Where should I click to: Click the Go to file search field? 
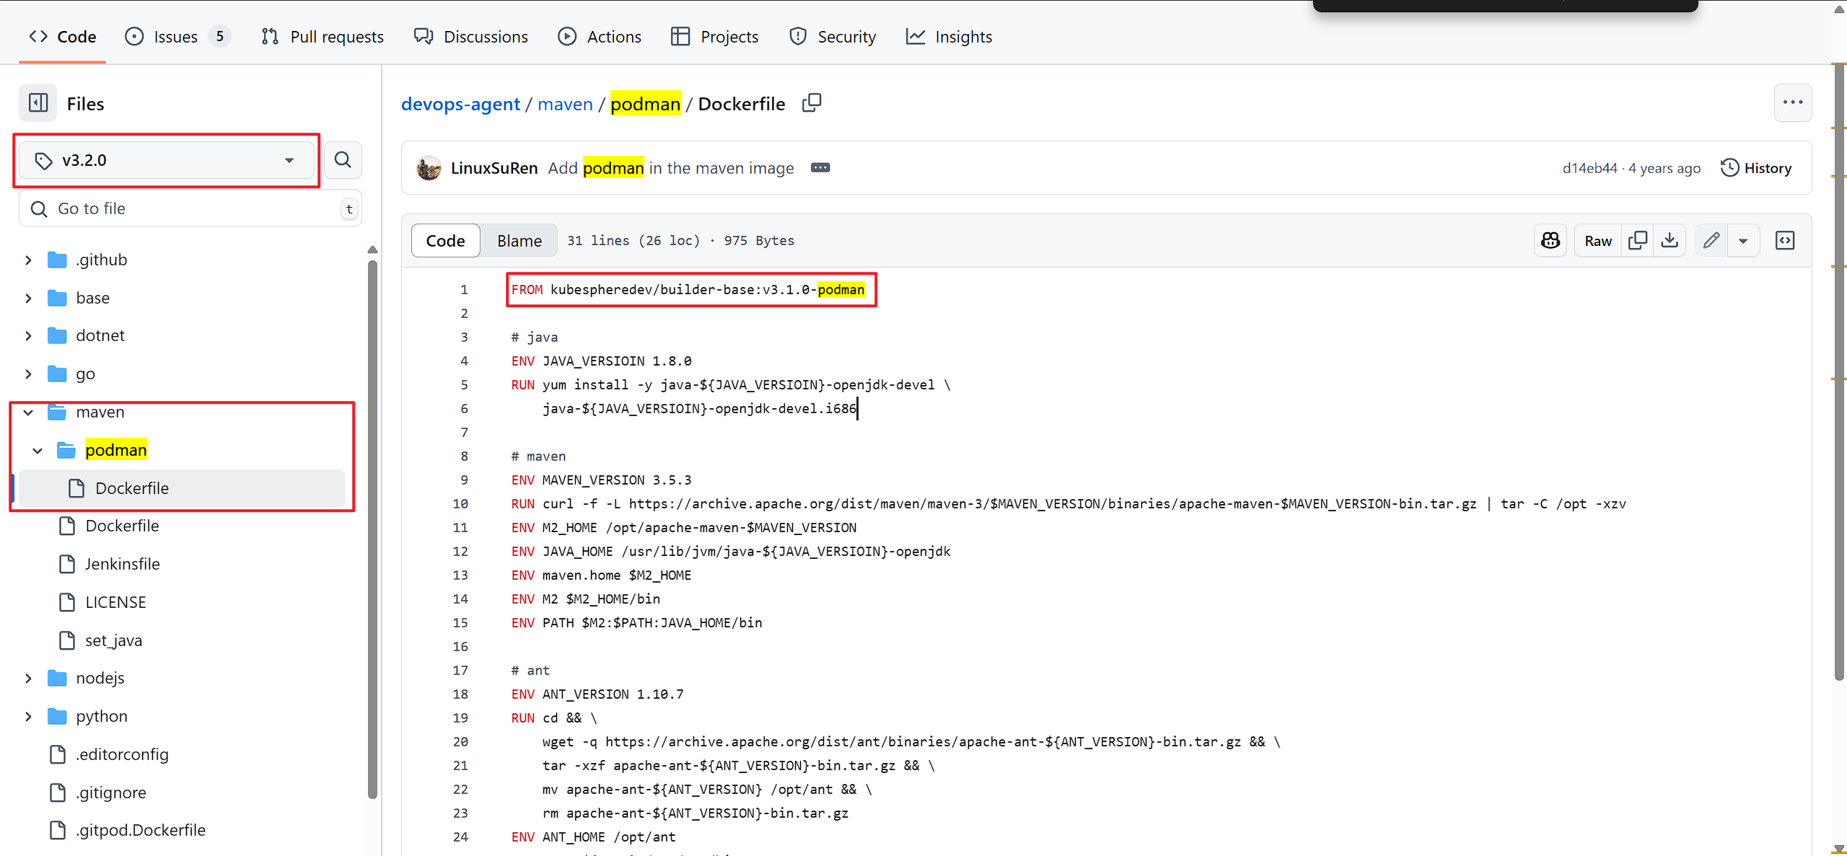click(x=190, y=208)
